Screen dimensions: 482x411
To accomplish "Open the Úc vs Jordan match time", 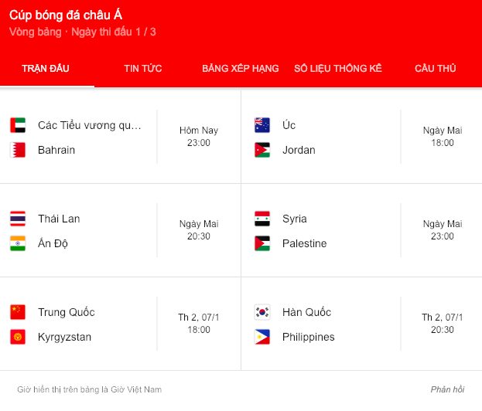I will click(443, 137).
